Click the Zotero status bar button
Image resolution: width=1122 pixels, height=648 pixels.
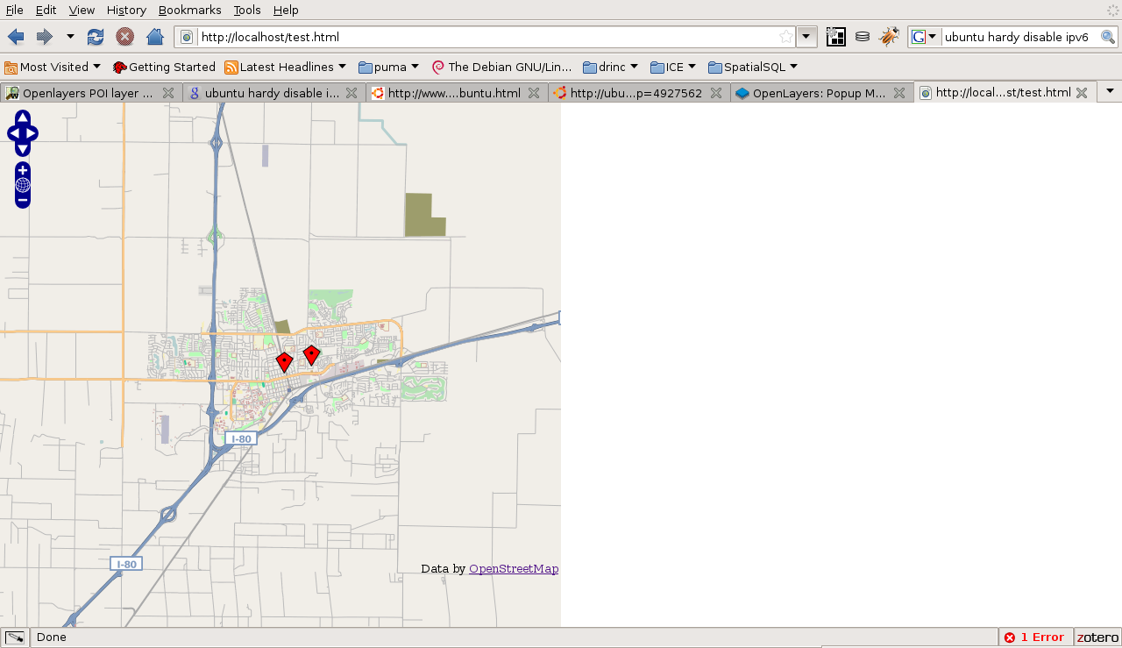click(x=1097, y=637)
